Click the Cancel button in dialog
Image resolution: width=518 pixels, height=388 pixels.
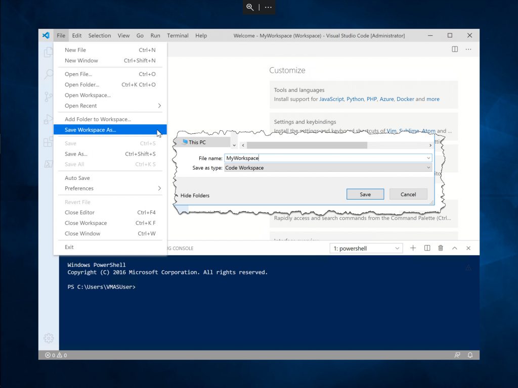pyautogui.click(x=408, y=195)
